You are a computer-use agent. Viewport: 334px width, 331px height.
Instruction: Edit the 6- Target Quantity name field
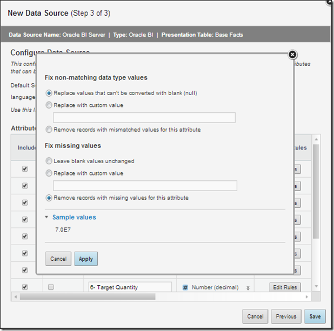click(x=129, y=287)
